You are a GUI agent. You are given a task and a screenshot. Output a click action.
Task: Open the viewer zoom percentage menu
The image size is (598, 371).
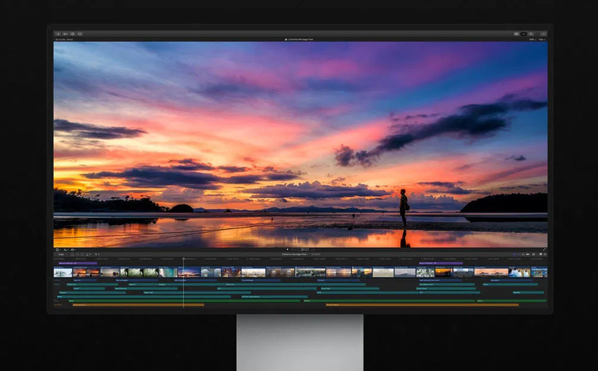(533, 39)
